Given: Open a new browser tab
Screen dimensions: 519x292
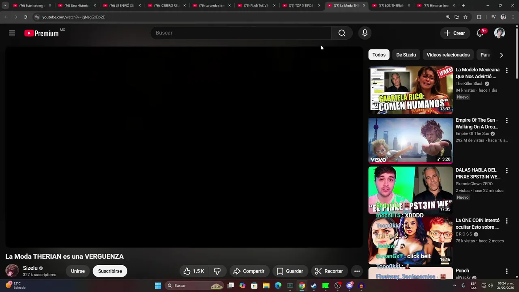Looking at the screenshot, I should pyautogui.click(x=463, y=6).
